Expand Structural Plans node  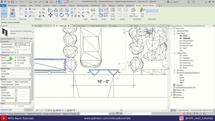(175, 31)
